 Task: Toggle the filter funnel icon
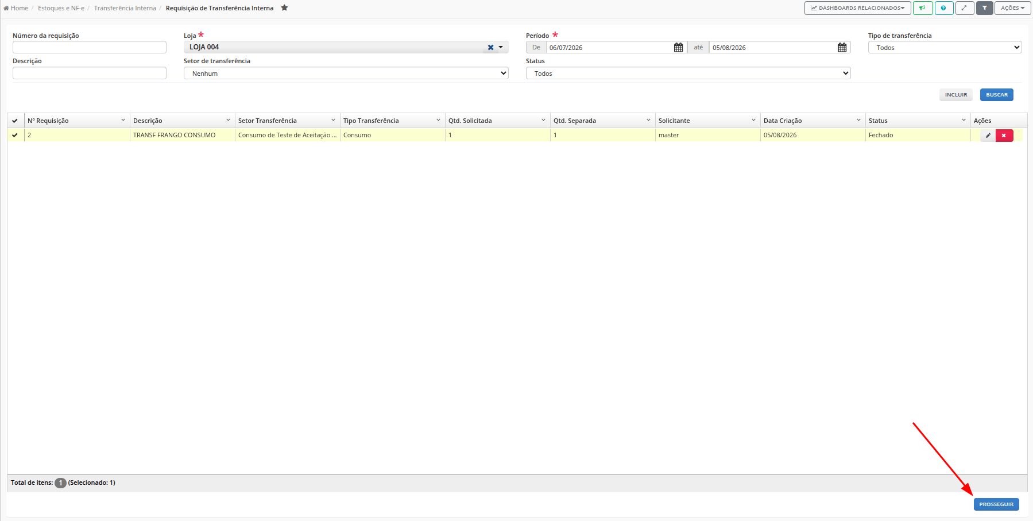tap(984, 8)
